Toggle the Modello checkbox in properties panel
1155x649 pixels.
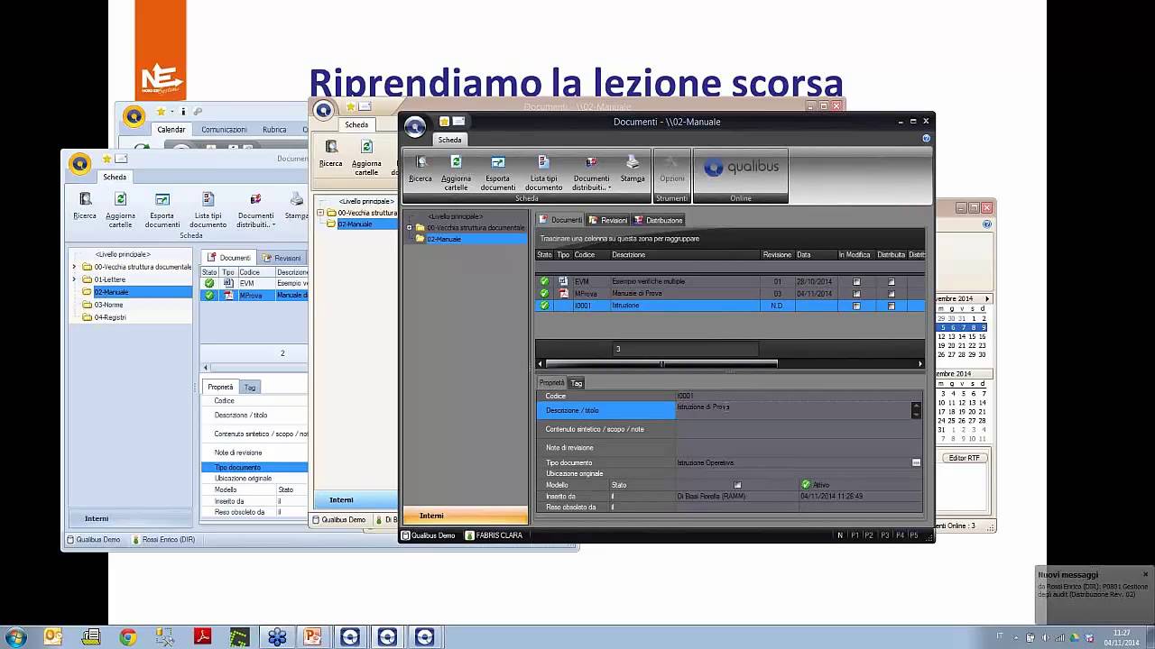point(737,485)
